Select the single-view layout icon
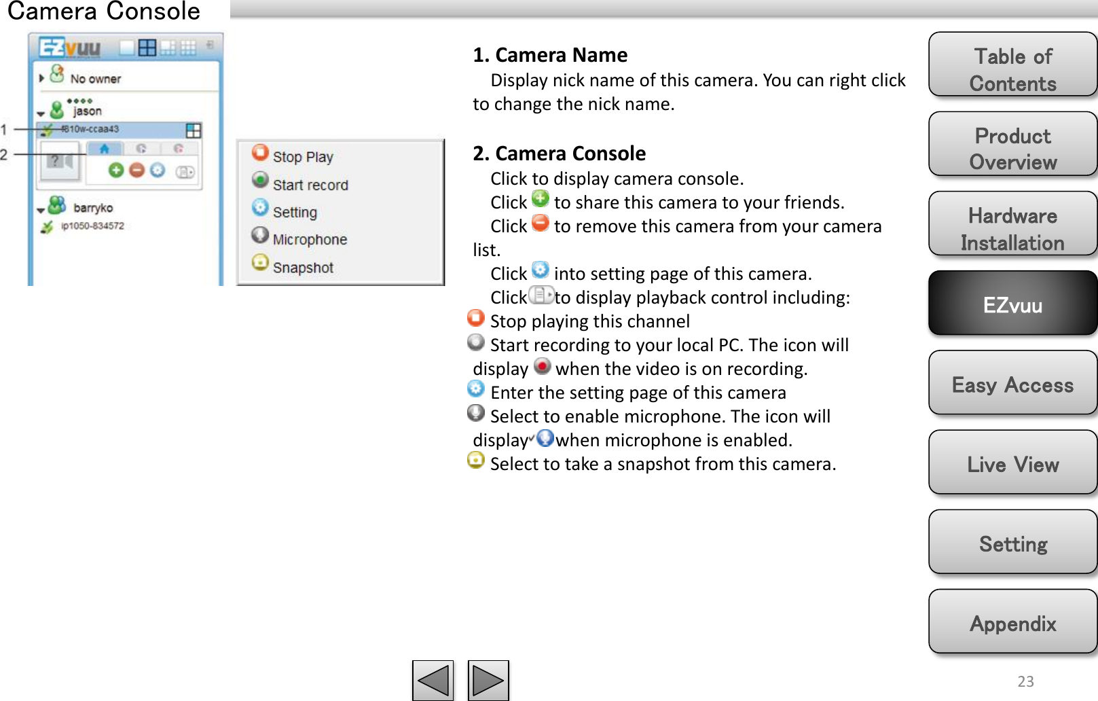 pos(127,48)
